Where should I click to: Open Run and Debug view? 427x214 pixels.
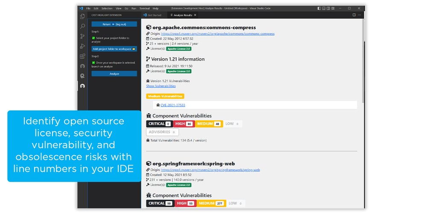(x=82, y=46)
